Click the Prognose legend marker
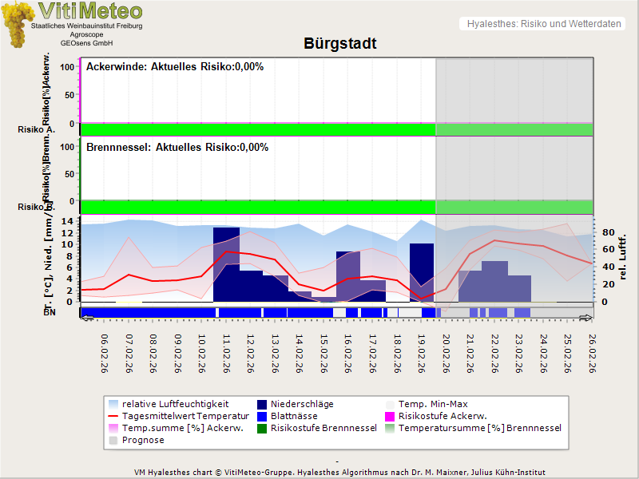The height and width of the screenshot is (479, 639). (x=115, y=440)
